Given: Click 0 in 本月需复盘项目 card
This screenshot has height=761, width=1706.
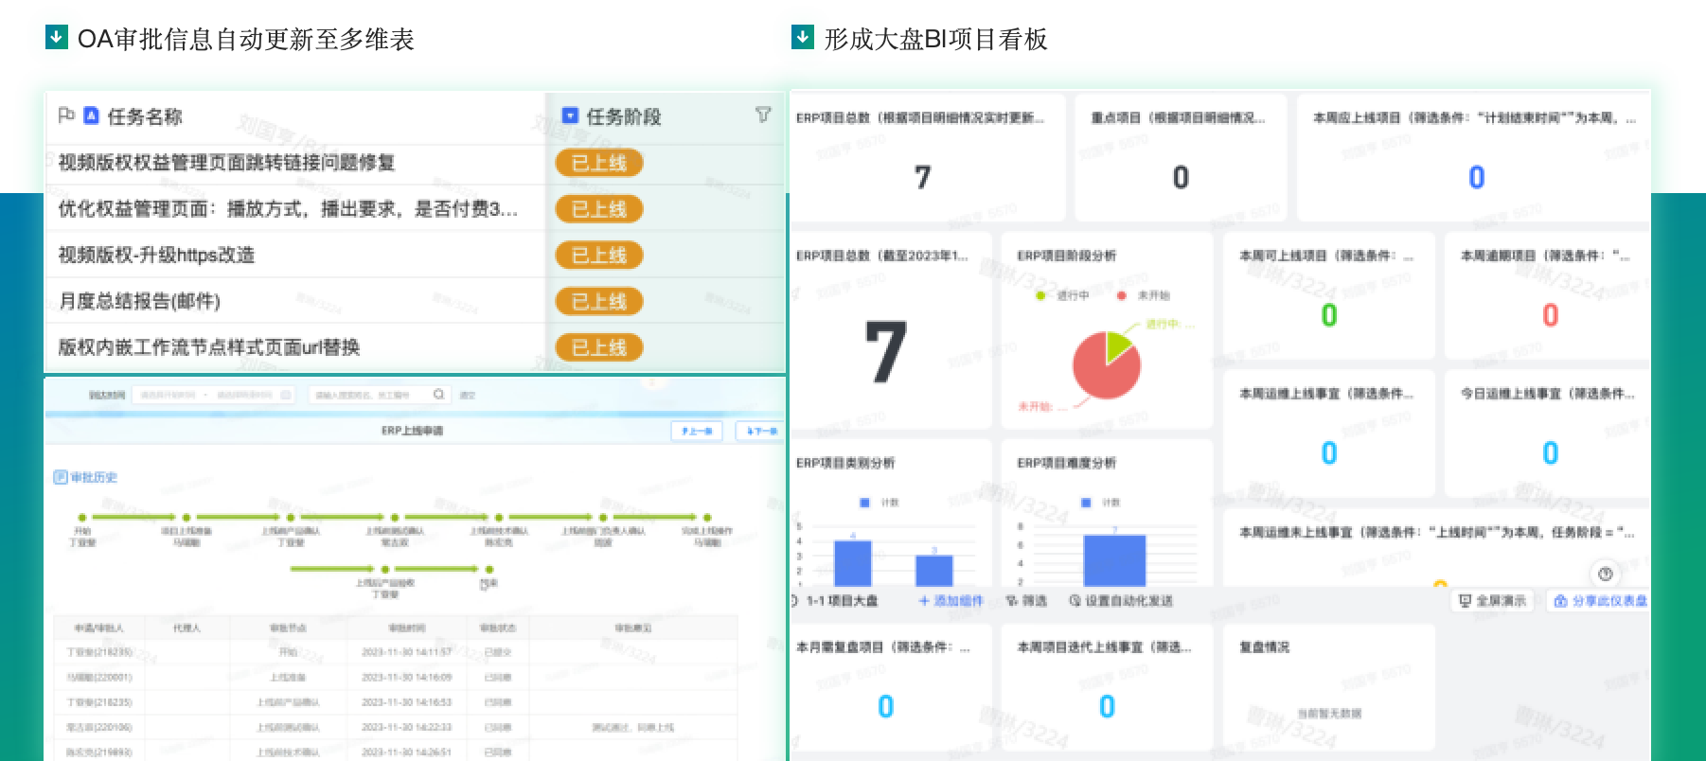Looking at the screenshot, I should pyautogui.click(x=885, y=707).
